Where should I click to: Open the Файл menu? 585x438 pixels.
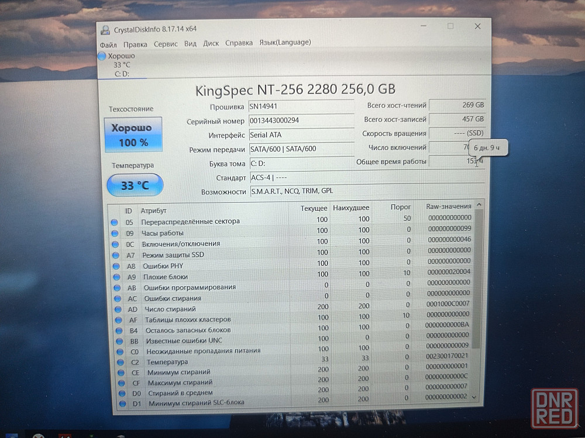click(108, 43)
